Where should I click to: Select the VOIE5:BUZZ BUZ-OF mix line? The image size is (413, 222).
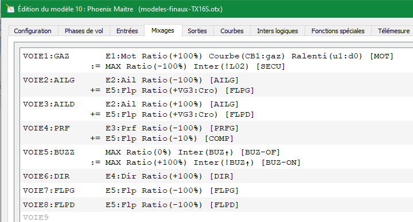[x=216, y=152]
